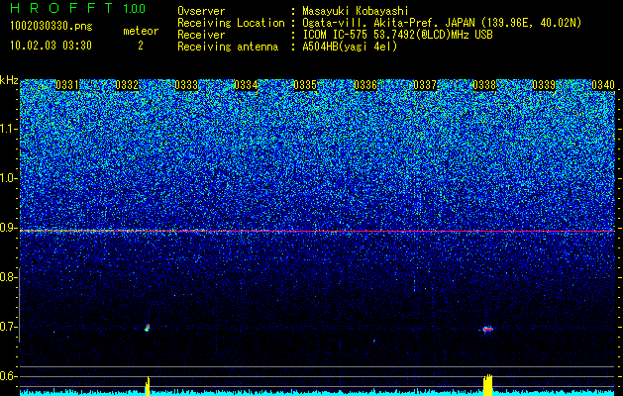This screenshot has width=623, height=396.
Task: Click the antenna value A504HB(yagi 4el)
Action: (350, 47)
